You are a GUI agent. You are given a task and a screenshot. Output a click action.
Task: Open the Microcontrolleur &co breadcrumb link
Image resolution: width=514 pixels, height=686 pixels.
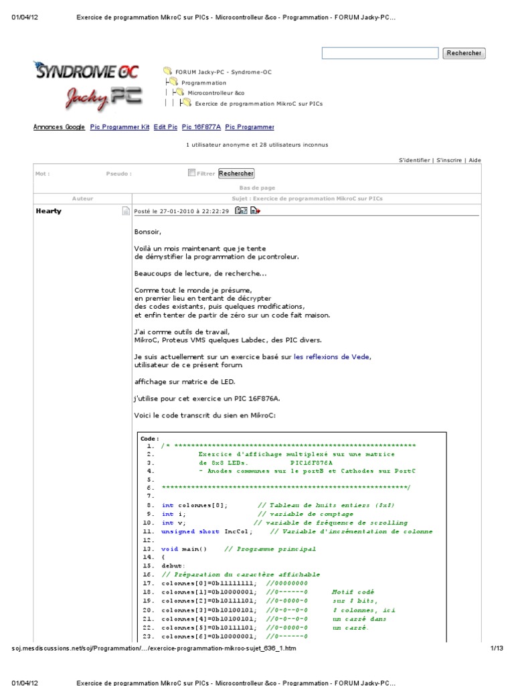pos(216,92)
